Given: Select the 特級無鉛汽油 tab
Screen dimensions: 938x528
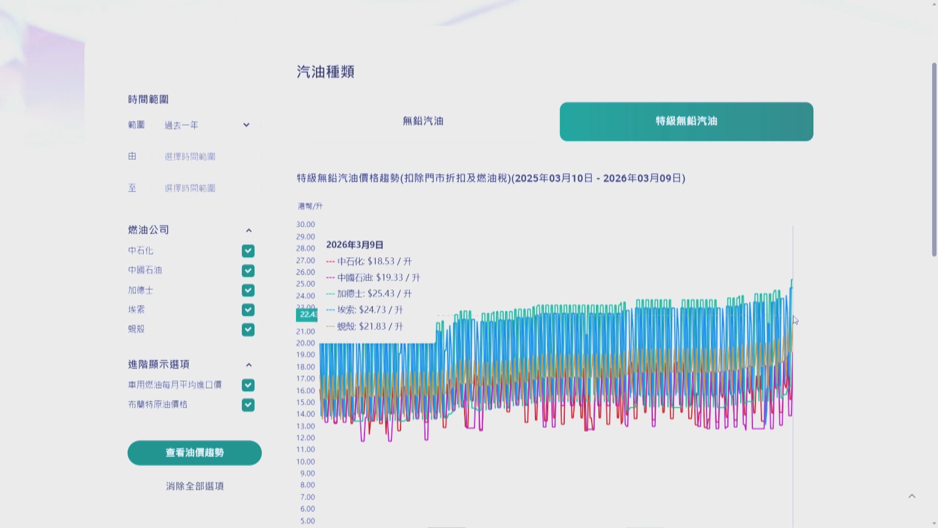Looking at the screenshot, I should point(686,122).
